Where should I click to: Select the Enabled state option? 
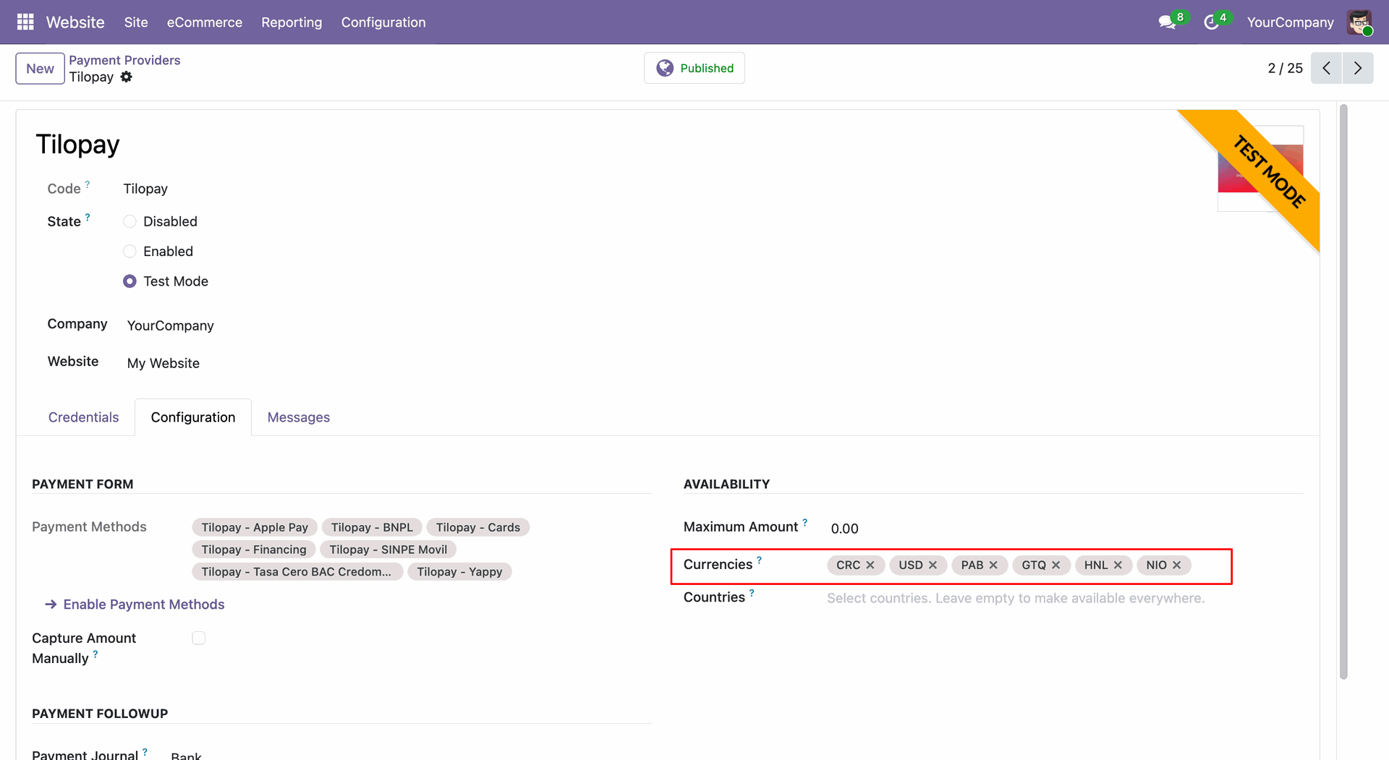[129, 252]
